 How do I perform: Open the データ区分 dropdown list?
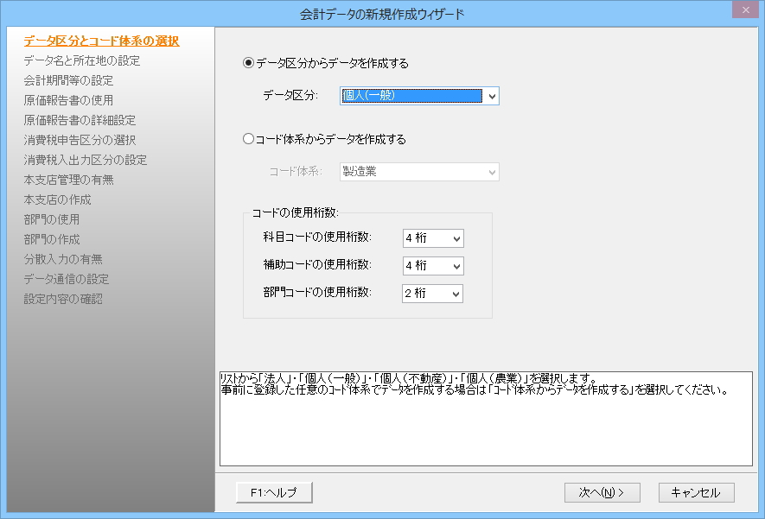click(x=492, y=96)
